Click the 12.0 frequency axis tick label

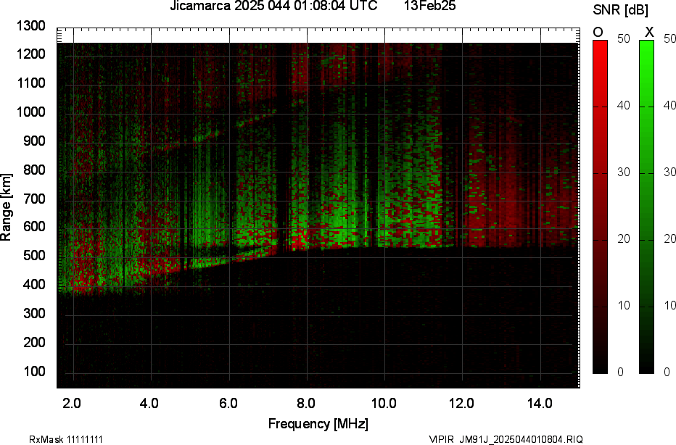coord(461,404)
